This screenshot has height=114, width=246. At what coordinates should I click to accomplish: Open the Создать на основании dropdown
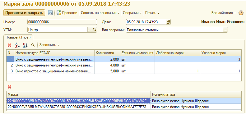(100, 13)
